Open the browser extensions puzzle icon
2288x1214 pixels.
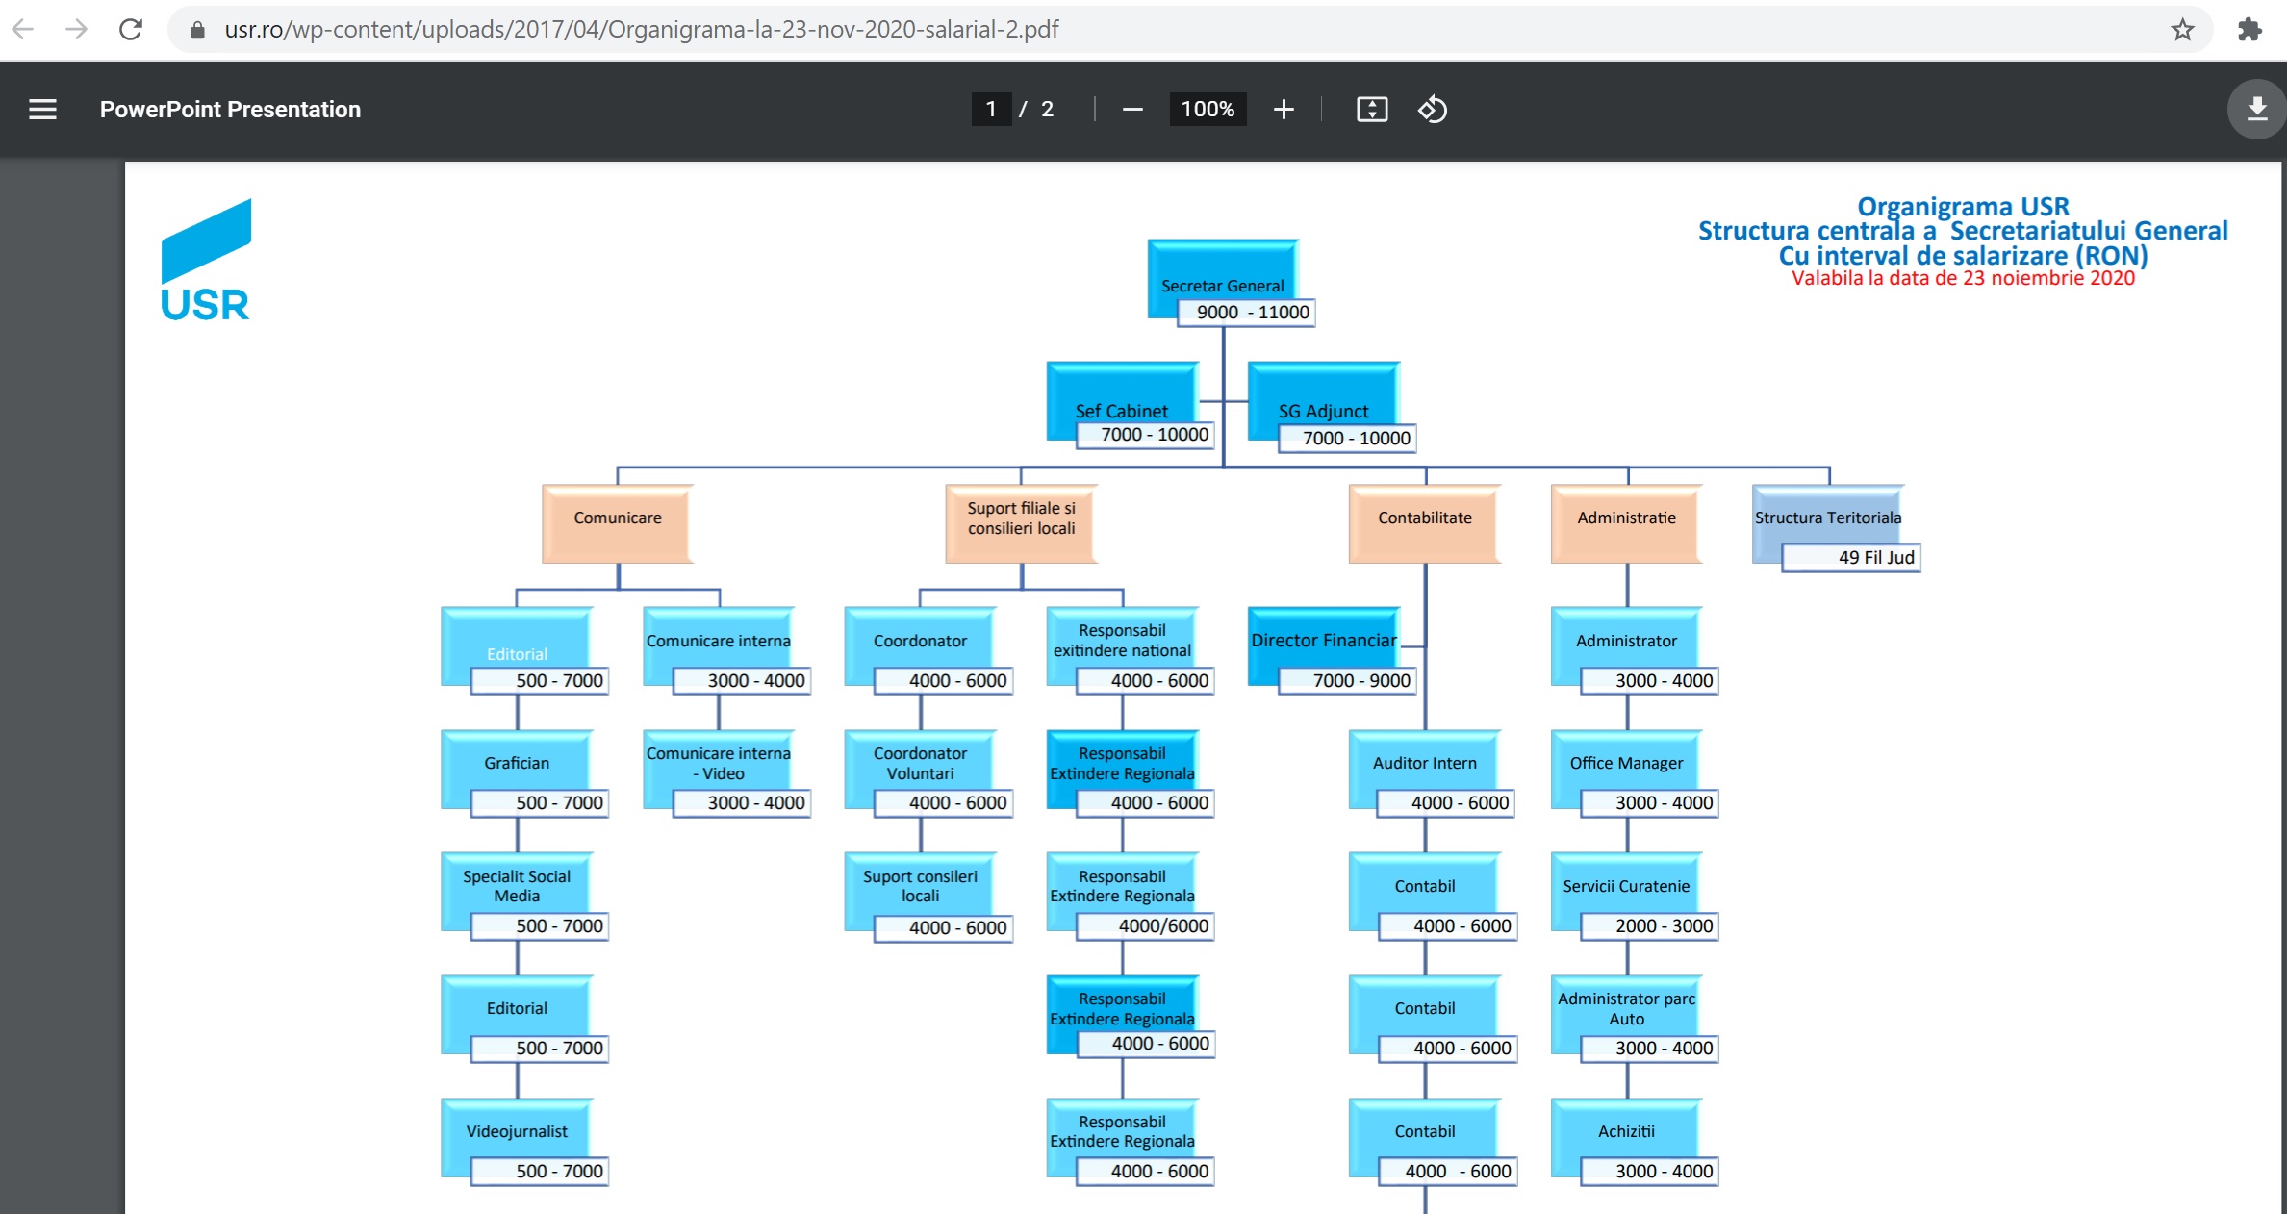2250,30
